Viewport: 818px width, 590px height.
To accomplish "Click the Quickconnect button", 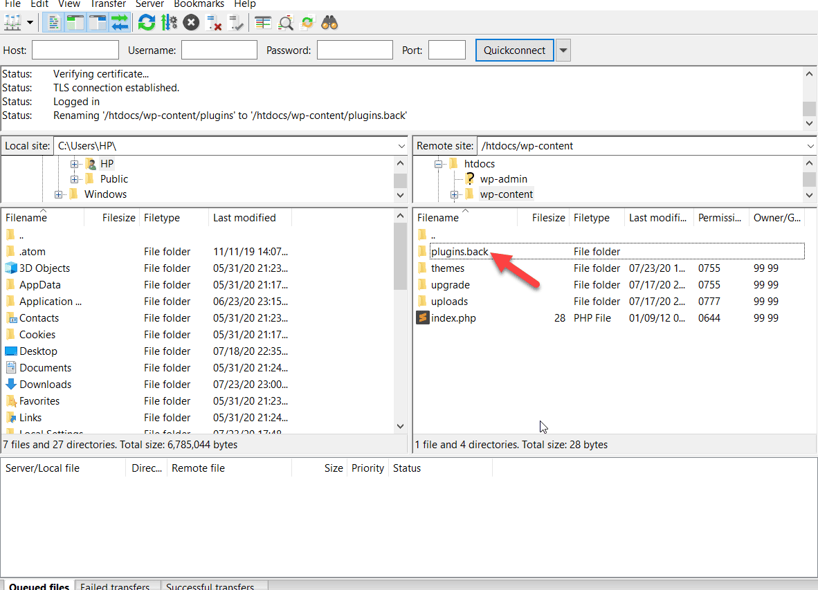I will [514, 50].
